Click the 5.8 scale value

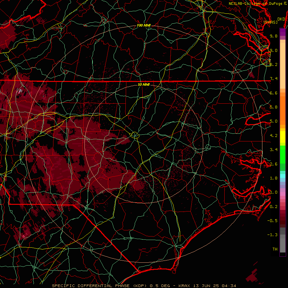point(274,107)
